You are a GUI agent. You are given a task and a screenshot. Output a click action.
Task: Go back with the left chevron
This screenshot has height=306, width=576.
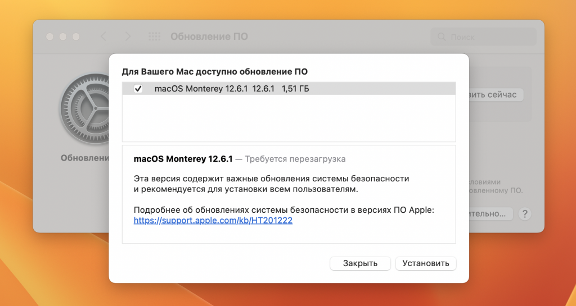tap(103, 36)
